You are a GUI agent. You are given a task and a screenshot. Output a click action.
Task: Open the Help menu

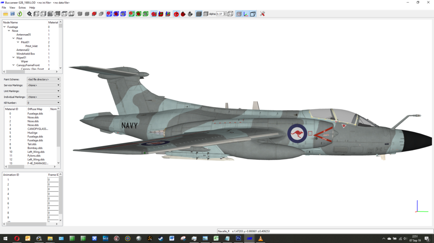point(32,7)
